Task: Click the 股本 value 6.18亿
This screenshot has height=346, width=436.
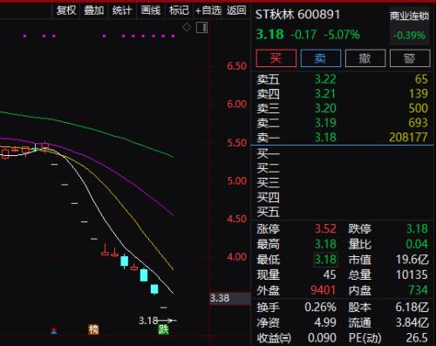Action: 412,307
